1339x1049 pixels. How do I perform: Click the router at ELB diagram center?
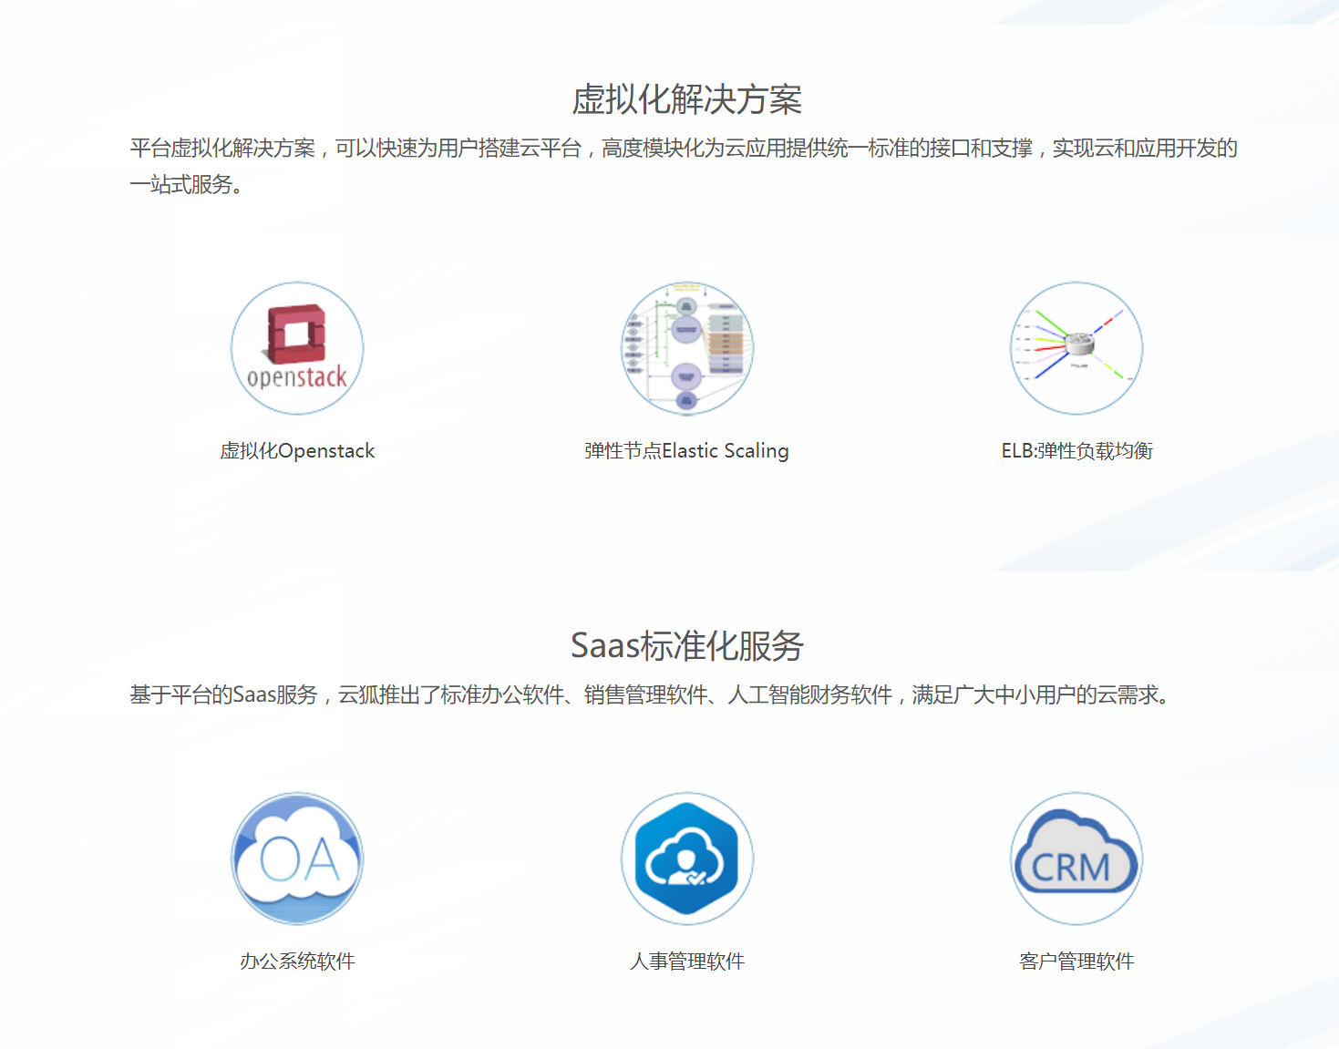(1079, 344)
